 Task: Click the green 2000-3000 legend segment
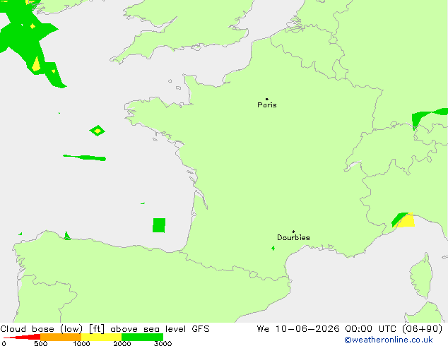coord(142,337)
